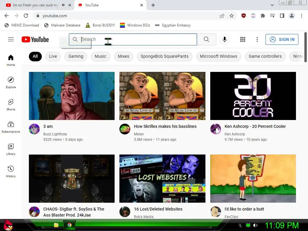Open the YouTube apps grid icon

click(243, 39)
